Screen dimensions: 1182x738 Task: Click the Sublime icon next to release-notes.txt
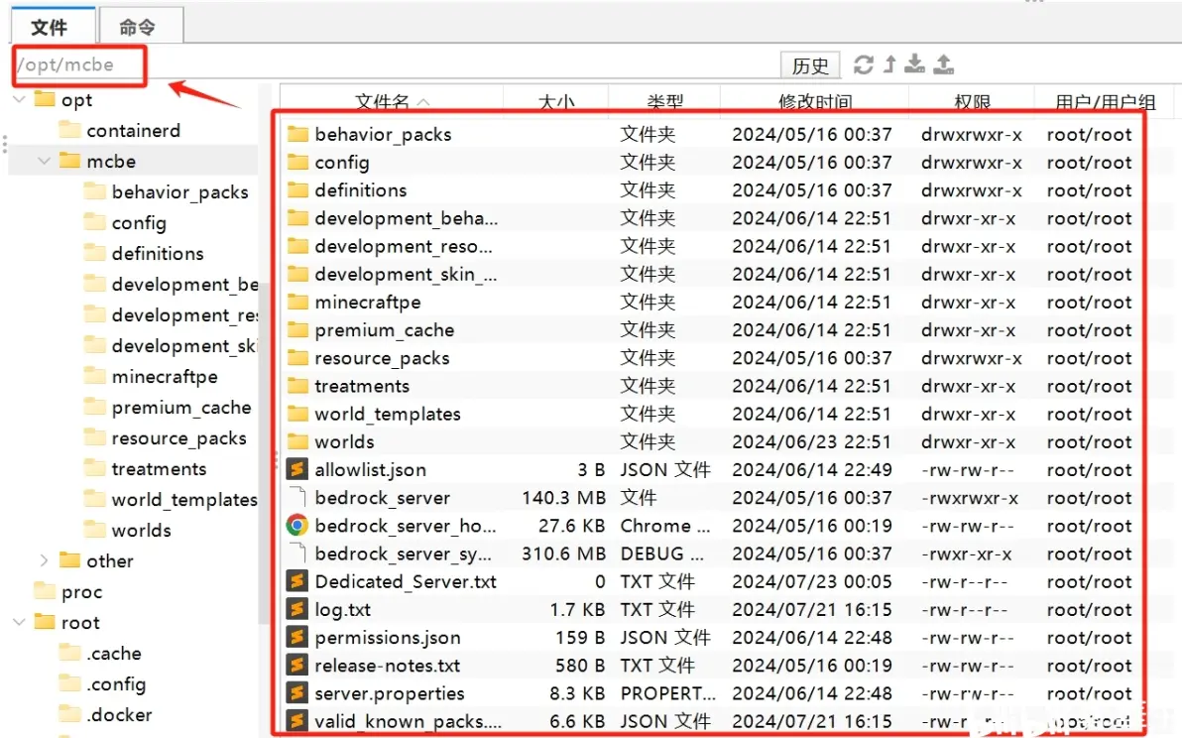(297, 665)
